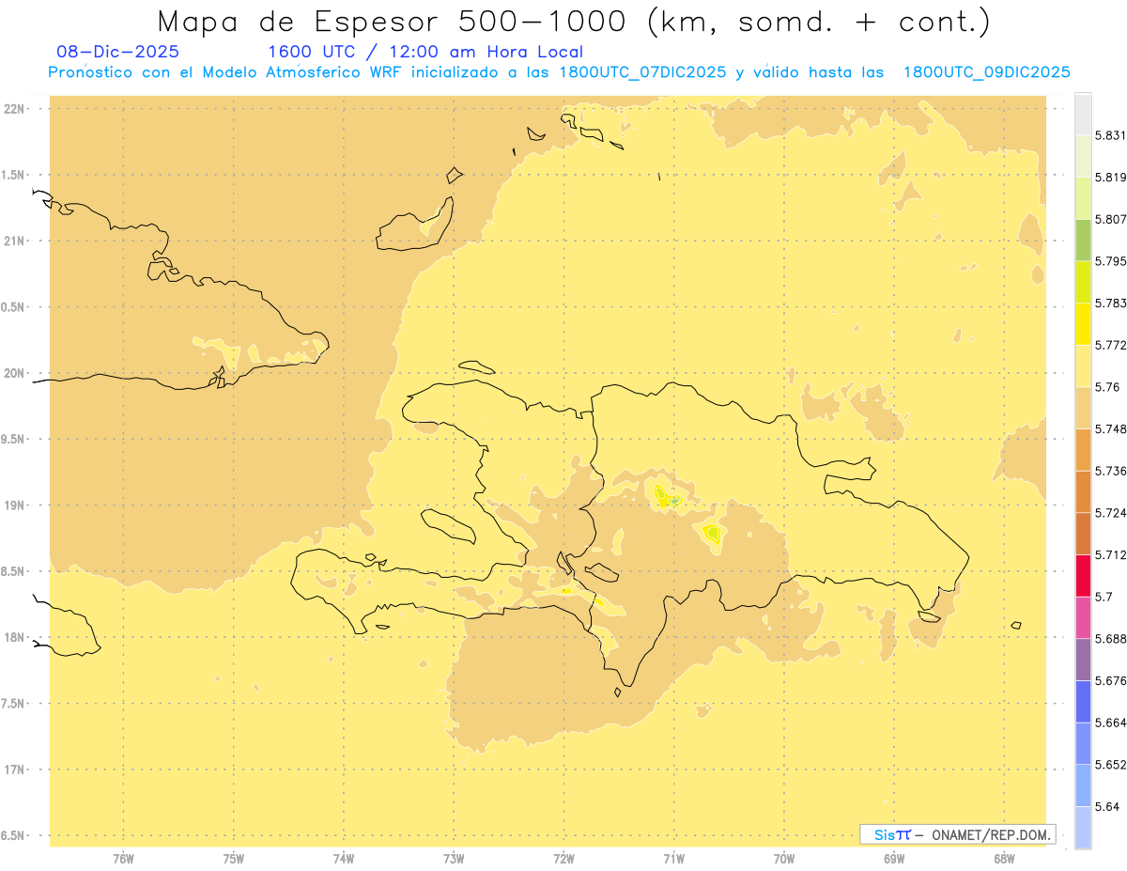
Task: Click the 69W longitude label
Action: (x=894, y=859)
